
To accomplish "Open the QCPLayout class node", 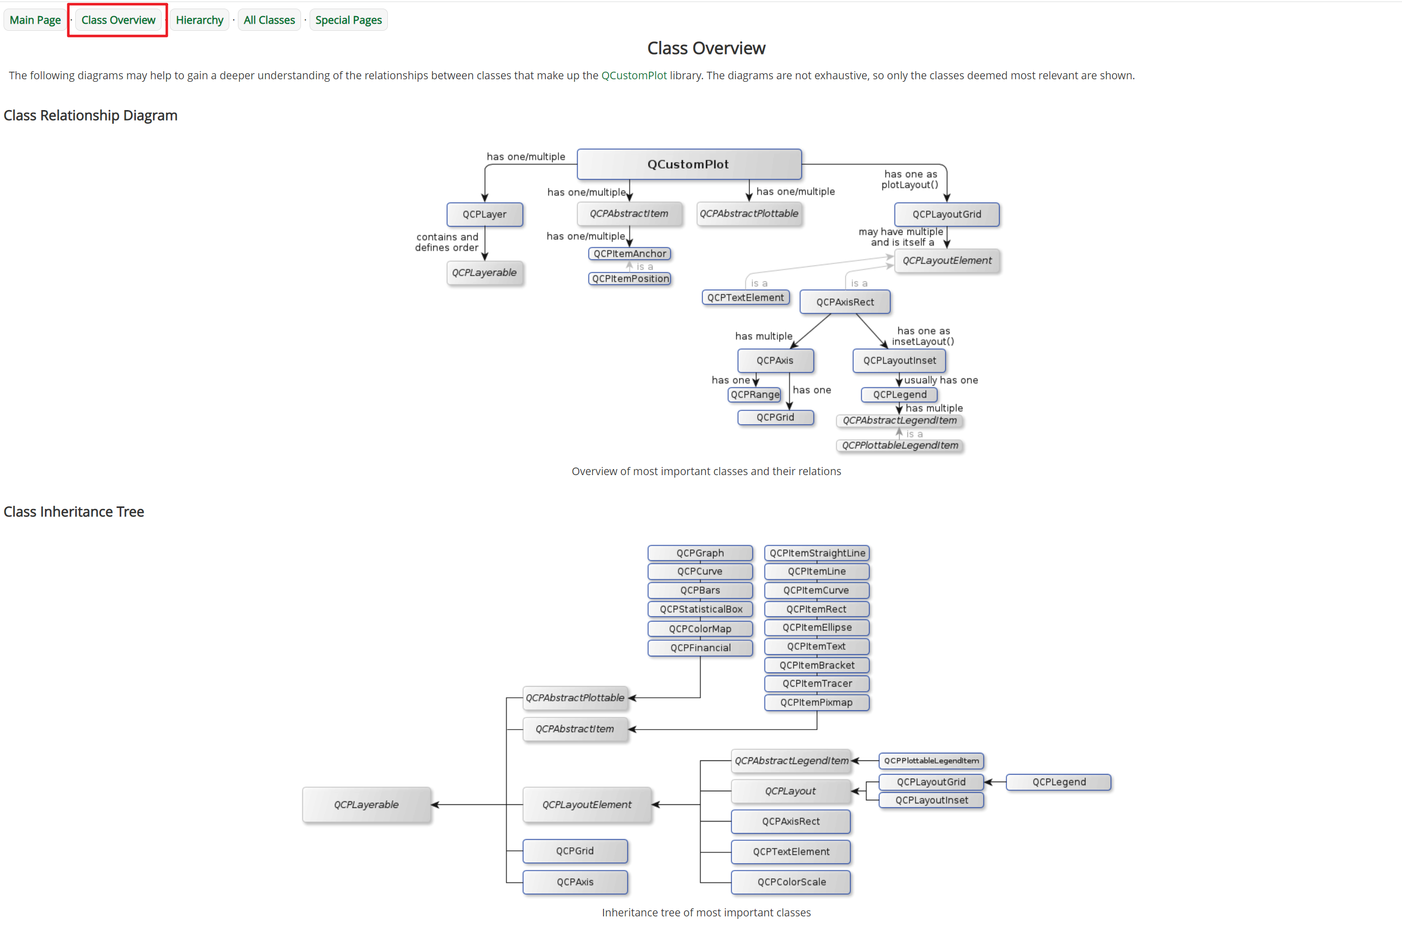I will point(791,791).
